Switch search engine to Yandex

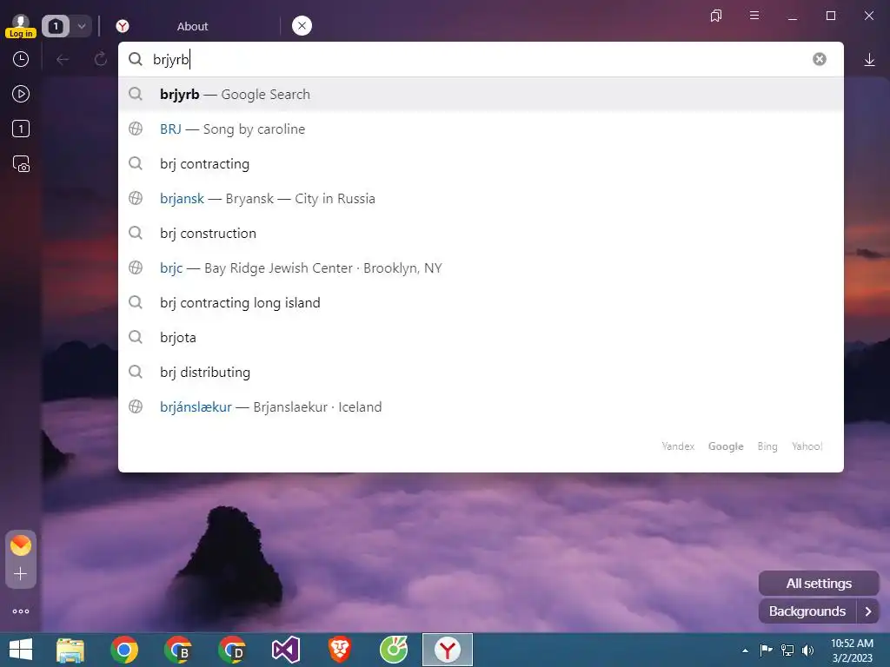tap(678, 446)
